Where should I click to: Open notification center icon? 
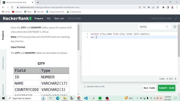pos(175,98)
